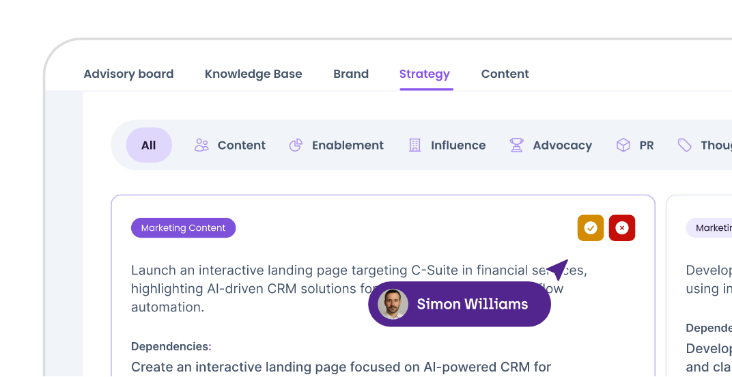The width and height of the screenshot is (732, 377).
Task: Click the cube icon for PR
Action: pos(623,145)
